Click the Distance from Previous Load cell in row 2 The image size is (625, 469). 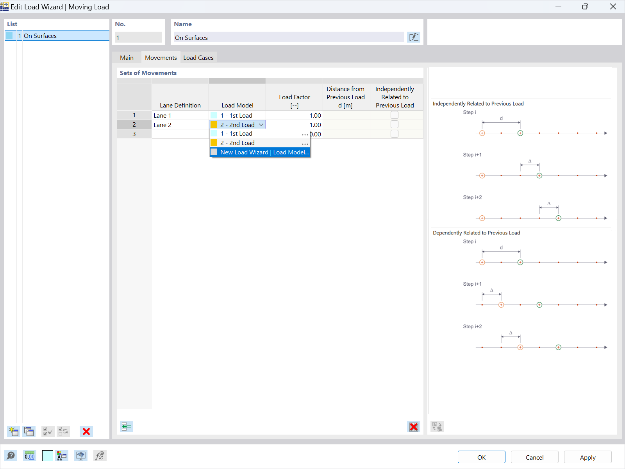[x=346, y=125]
